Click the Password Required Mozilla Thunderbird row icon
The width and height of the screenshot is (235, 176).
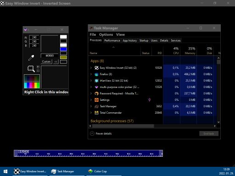point(96,93)
